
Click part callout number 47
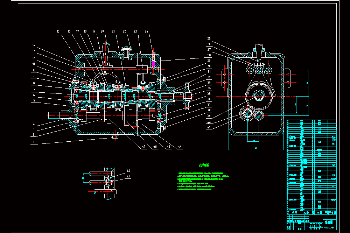click(144, 147)
